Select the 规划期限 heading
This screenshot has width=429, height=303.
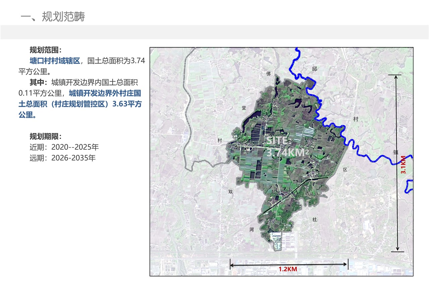[46, 137]
